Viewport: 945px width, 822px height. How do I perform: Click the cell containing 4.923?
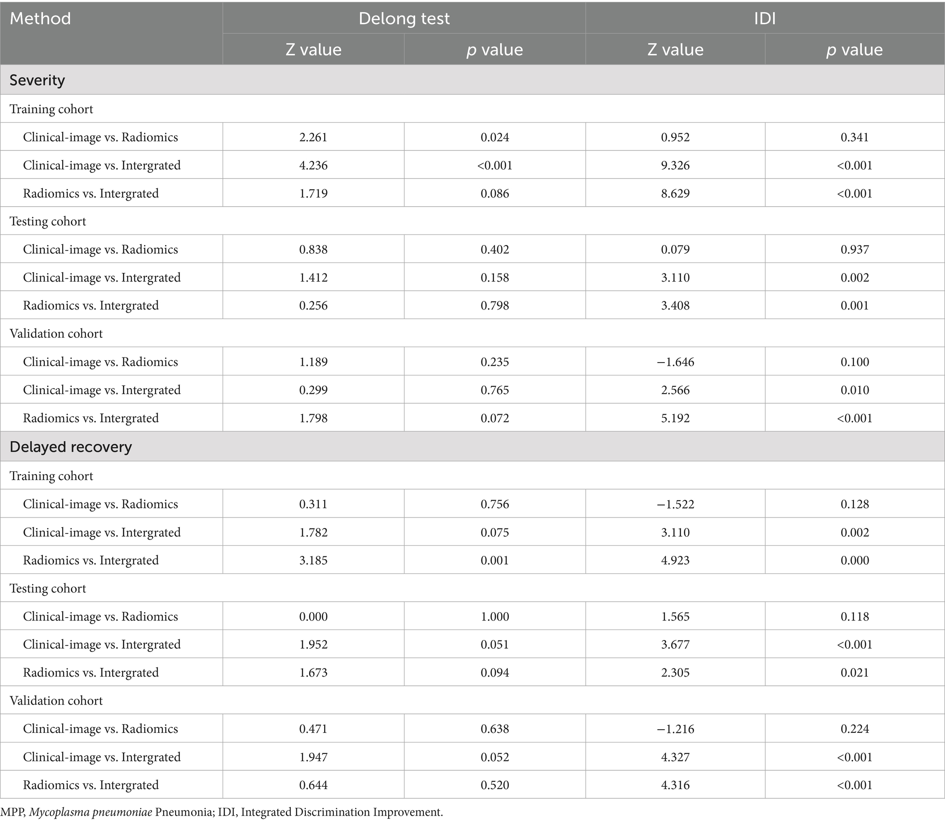pyautogui.click(x=675, y=560)
